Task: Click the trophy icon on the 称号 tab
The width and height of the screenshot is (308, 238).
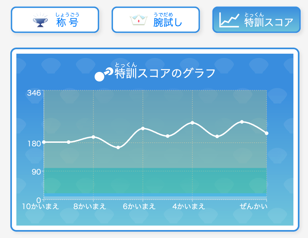Action: [40, 20]
